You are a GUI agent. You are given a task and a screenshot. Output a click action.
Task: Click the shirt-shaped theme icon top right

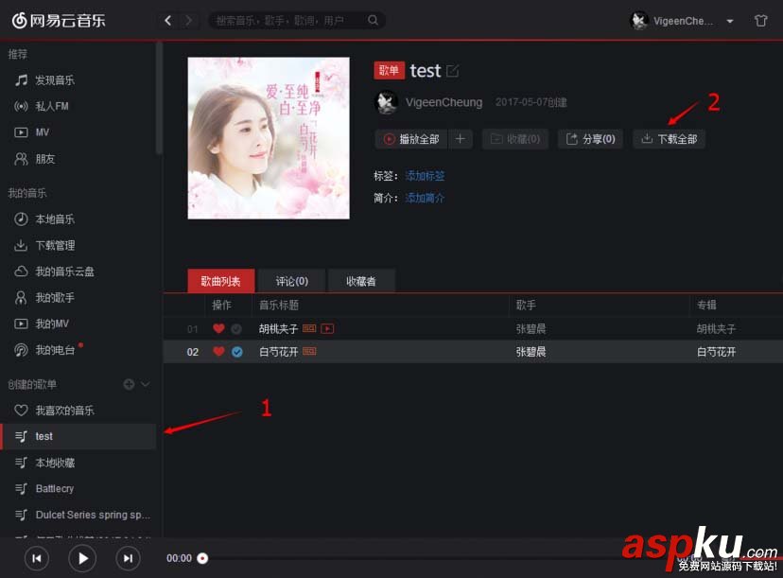(761, 20)
